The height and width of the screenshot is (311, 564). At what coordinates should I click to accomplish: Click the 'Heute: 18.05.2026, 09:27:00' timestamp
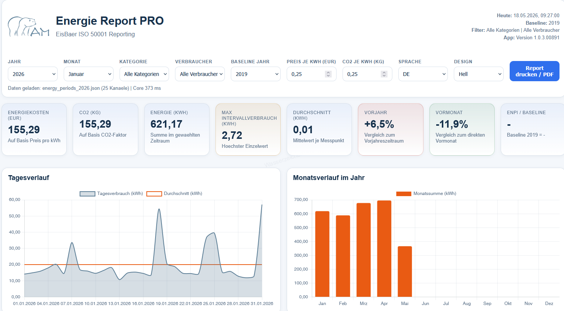point(528,16)
